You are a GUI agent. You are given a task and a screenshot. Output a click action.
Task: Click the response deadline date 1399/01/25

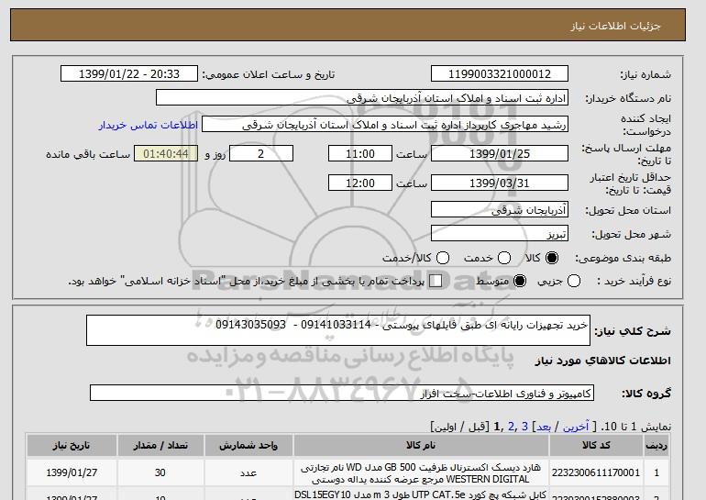tap(500, 153)
